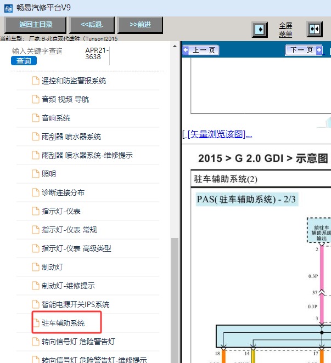
Task: Open 制动灯-维修提示 item
Action: pyautogui.click(x=68, y=286)
